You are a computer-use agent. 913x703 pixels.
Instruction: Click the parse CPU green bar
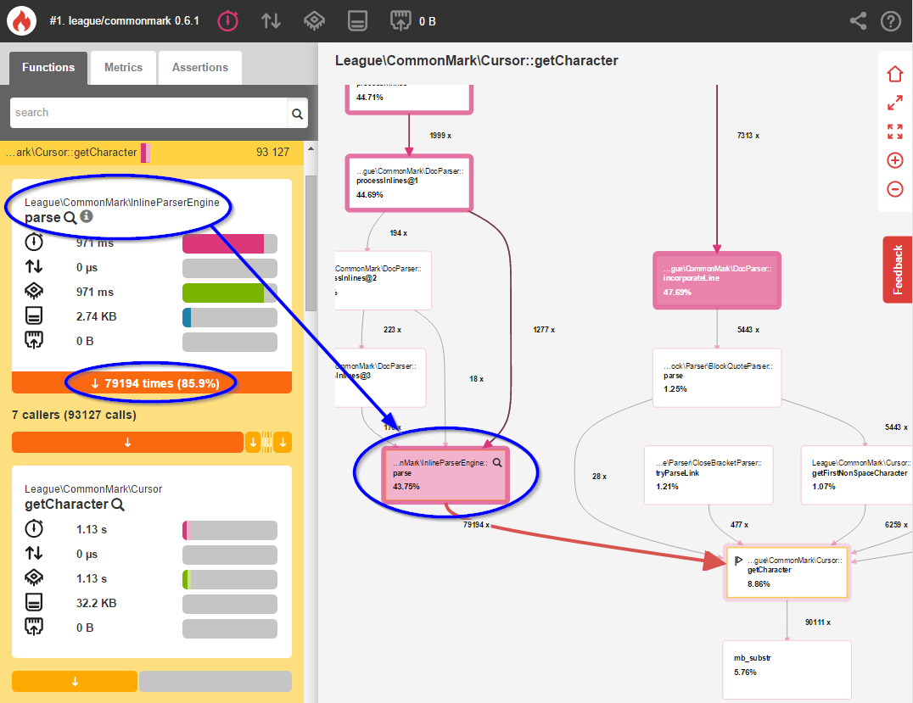pyautogui.click(x=229, y=293)
